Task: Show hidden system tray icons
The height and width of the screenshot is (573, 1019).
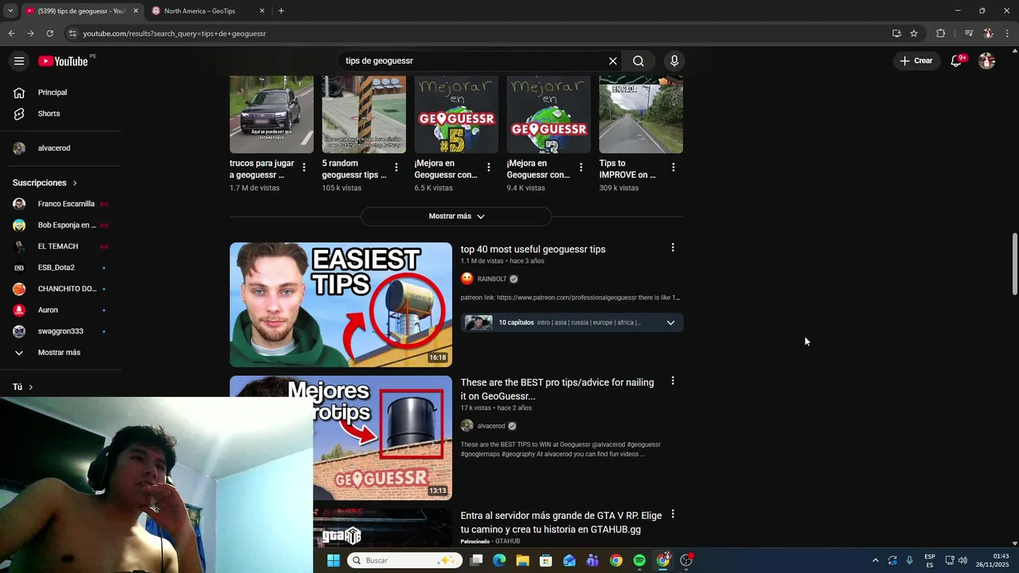Action: tap(875, 560)
